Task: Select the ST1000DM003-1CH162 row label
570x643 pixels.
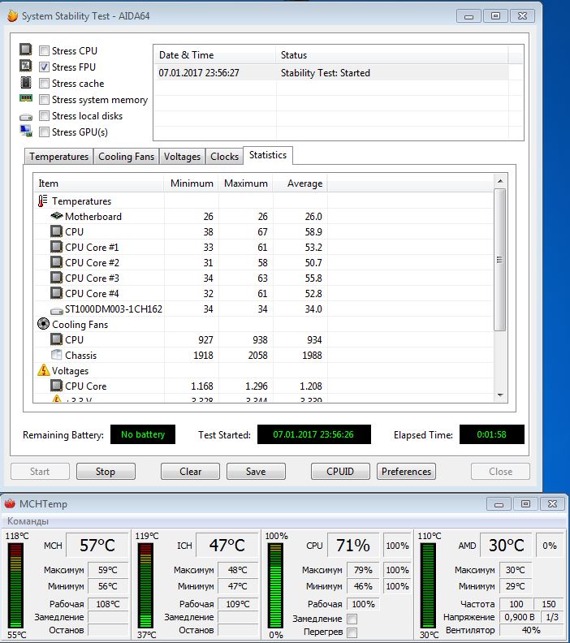Action: 114,309
